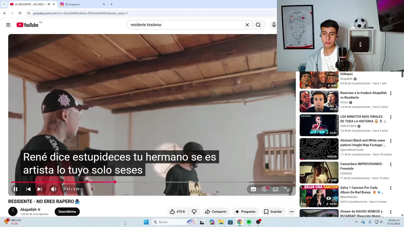
Task: Mute tab via speaker icon on tab
Action: coord(49,4)
